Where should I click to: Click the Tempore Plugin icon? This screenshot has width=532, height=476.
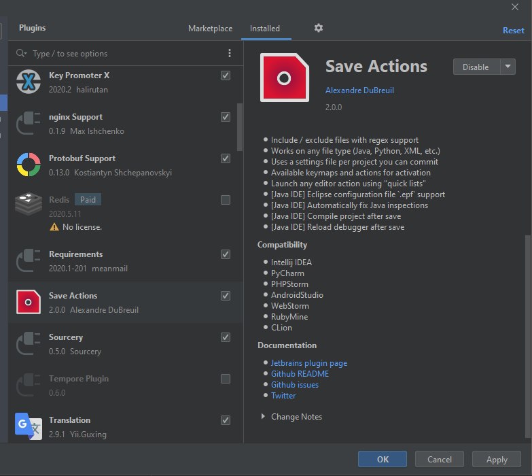click(x=29, y=385)
